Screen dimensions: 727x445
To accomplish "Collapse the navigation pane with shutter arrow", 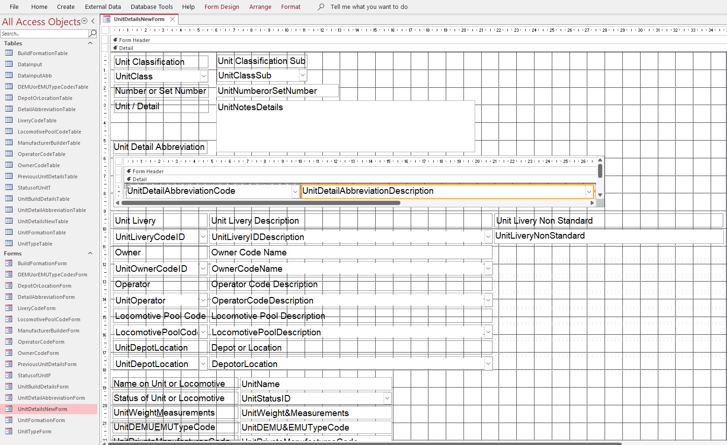I will tap(93, 21).
